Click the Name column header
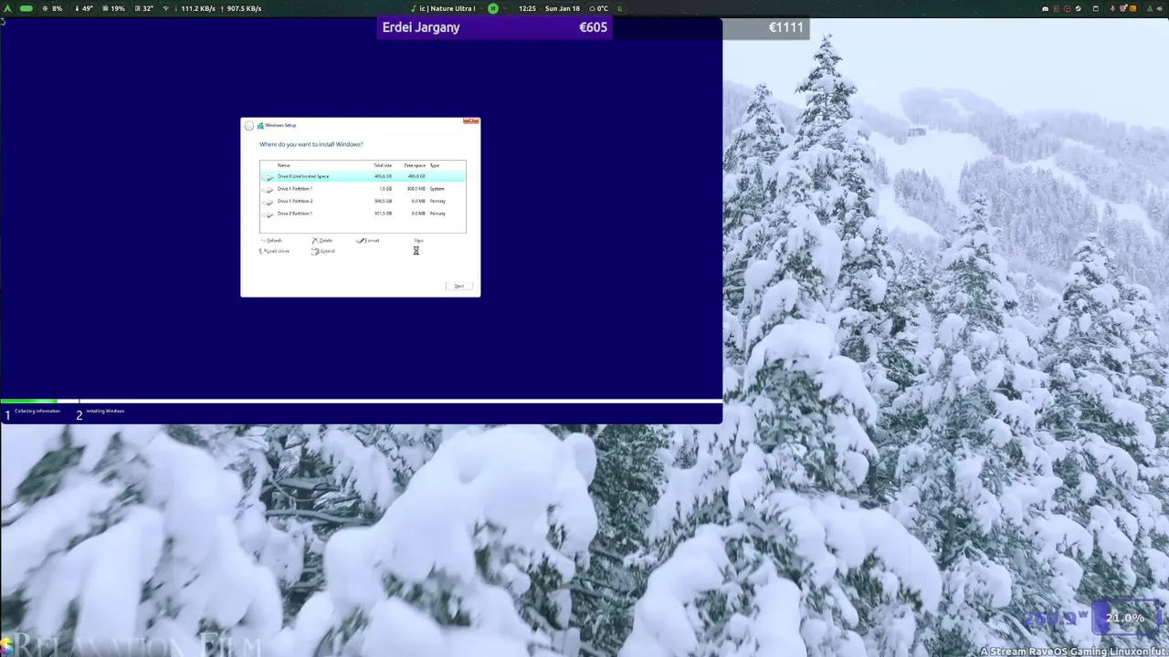Image resolution: width=1169 pixels, height=657 pixels. coord(284,165)
